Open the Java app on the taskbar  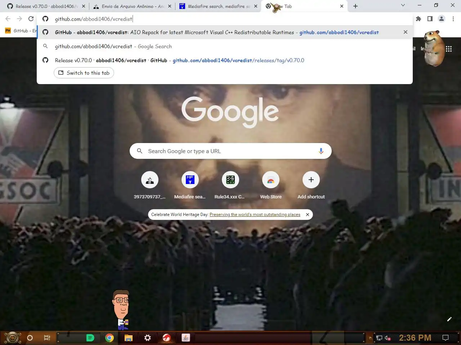tap(186, 338)
